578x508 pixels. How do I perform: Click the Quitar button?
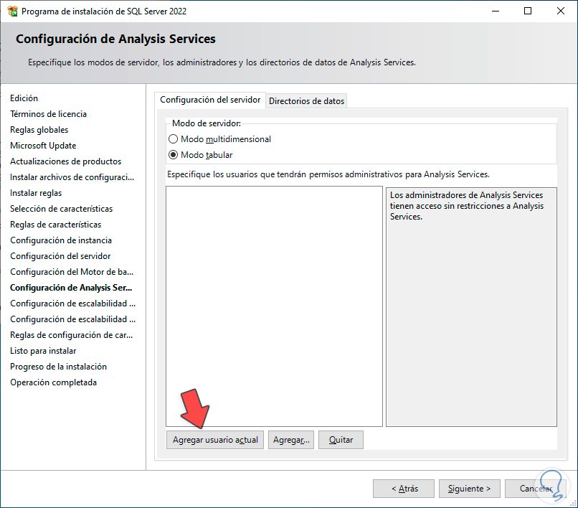[341, 440]
